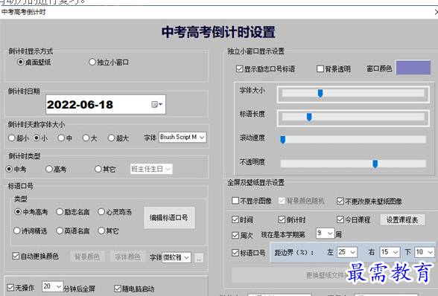This screenshot has width=438, height=296.
Task: Click the 滚动速度 slider handle
Action: point(283,140)
